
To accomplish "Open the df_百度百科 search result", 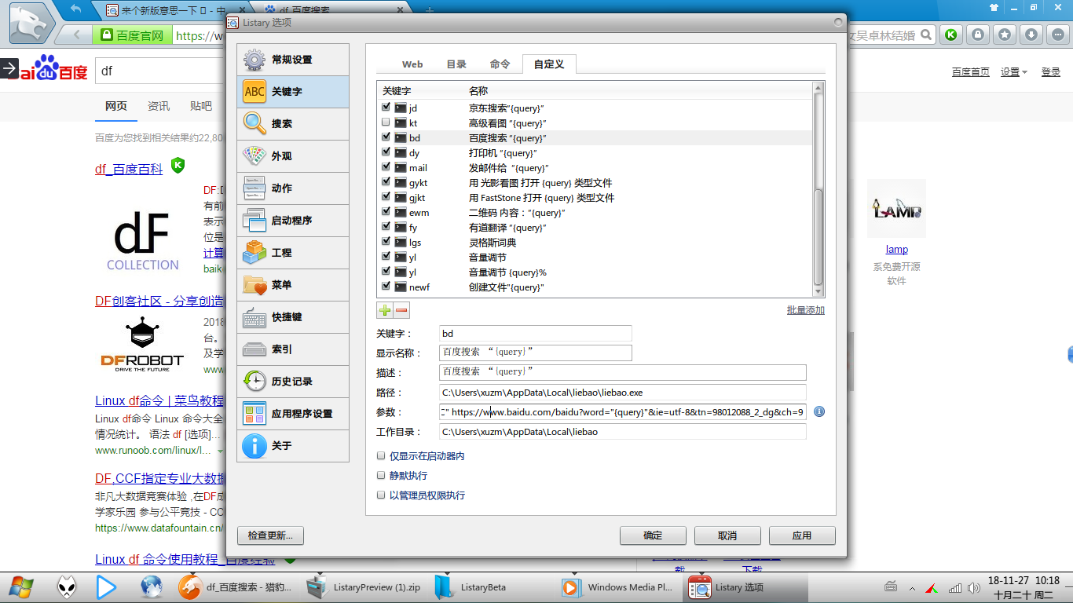I will [x=129, y=168].
